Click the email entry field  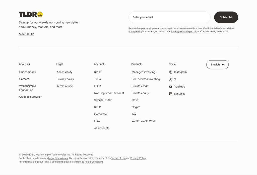(x=169, y=17)
